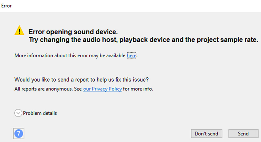Open the "our Privacy Policy" link

coord(102,89)
